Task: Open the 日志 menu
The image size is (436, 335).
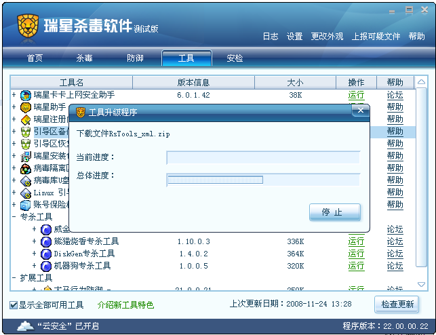Action: 271,37
